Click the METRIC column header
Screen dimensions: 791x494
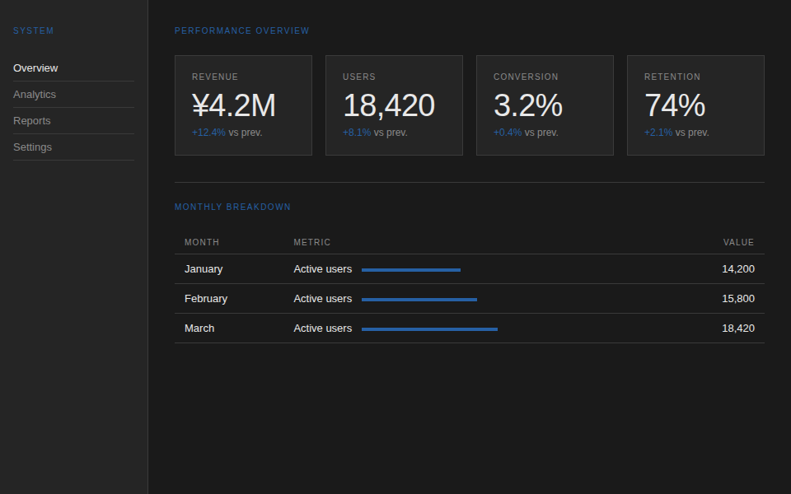312,242
